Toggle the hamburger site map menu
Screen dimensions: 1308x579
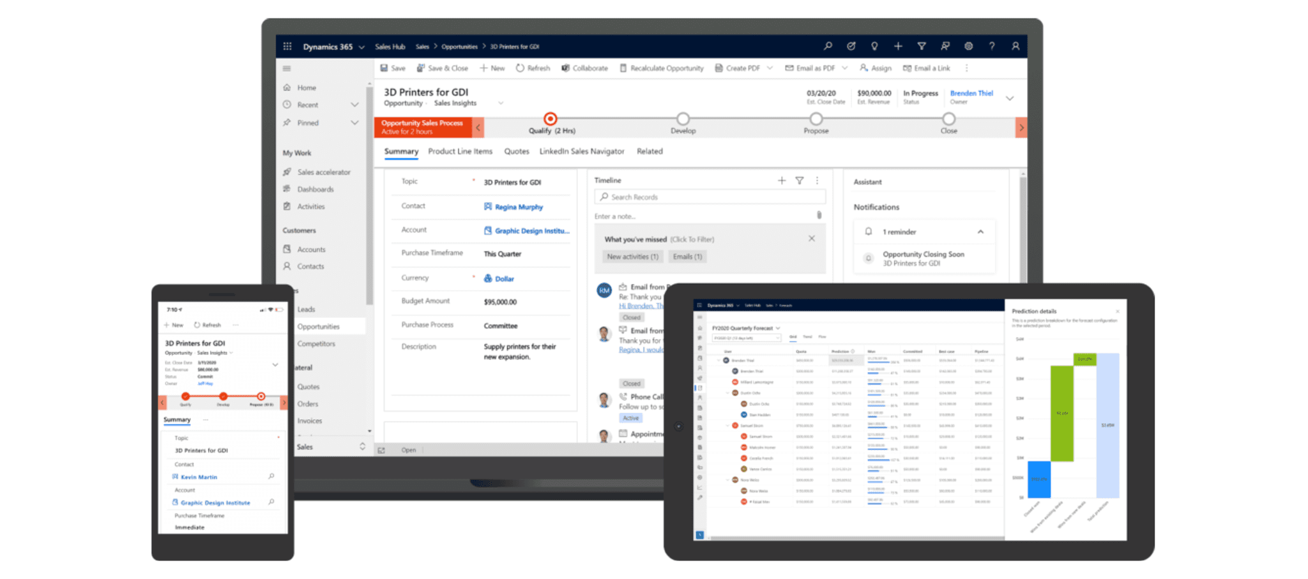[287, 68]
